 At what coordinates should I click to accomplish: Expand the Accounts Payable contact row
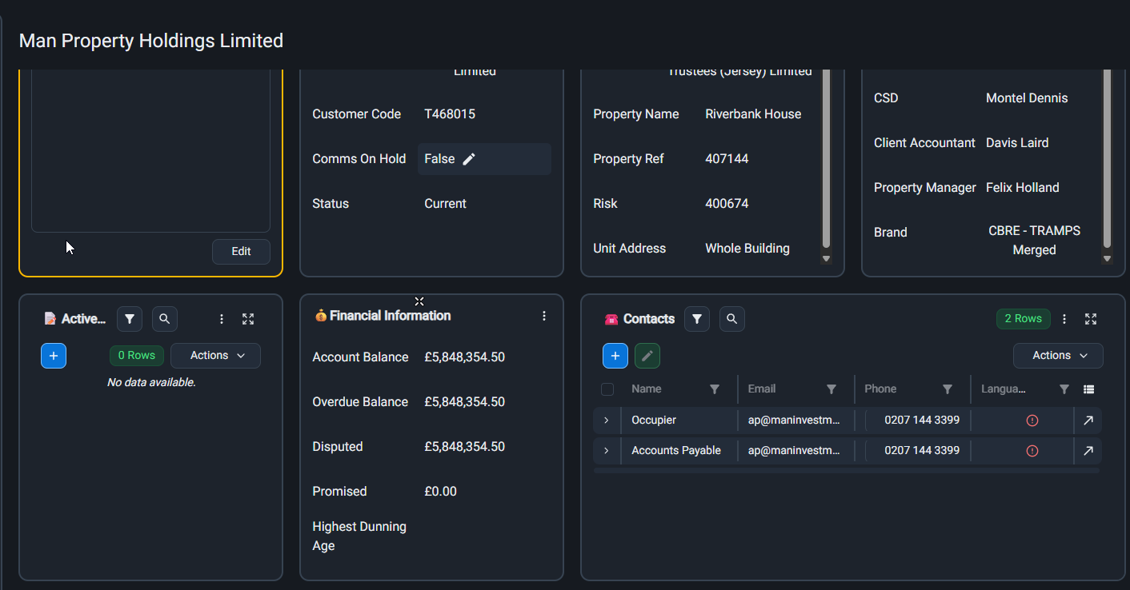click(606, 451)
